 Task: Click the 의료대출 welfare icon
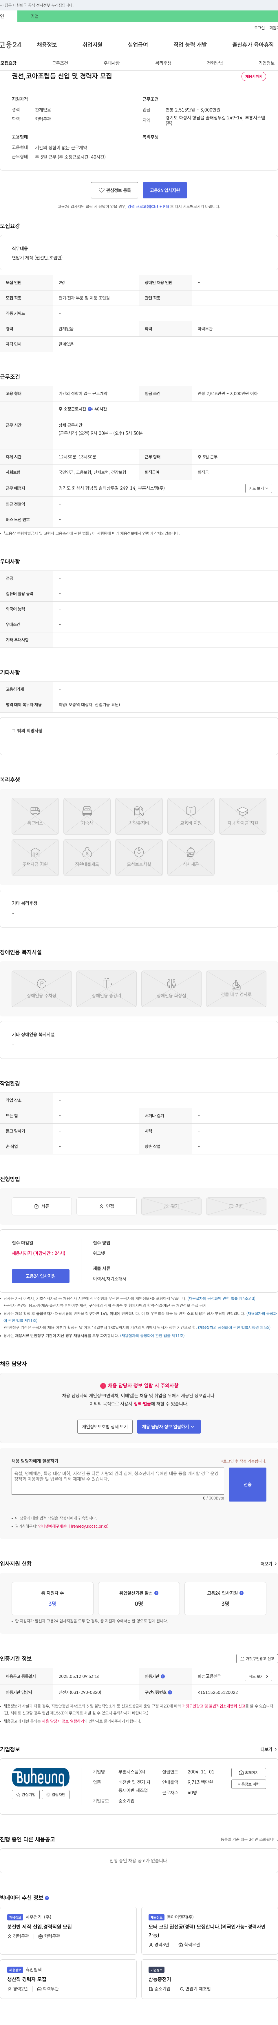(87, 857)
